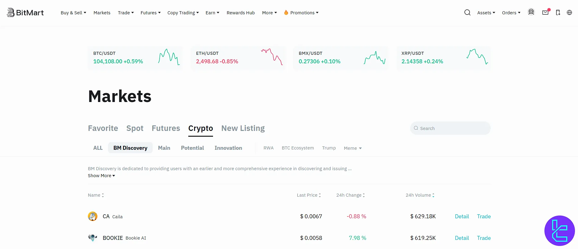The width and height of the screenshot is (578, 249).
Task: Expand the Futures menu in header
Action: click(150, 13)
